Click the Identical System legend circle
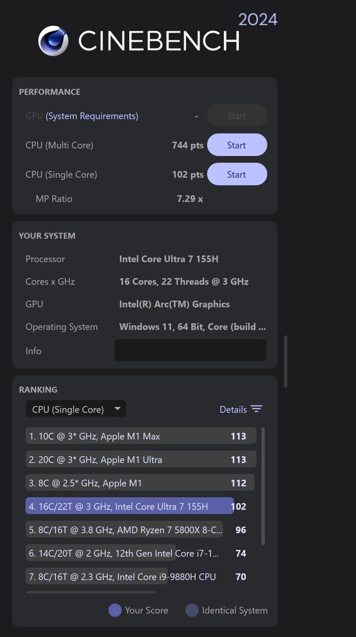Screen dimensions: 356x637 (x=192, y=610)
